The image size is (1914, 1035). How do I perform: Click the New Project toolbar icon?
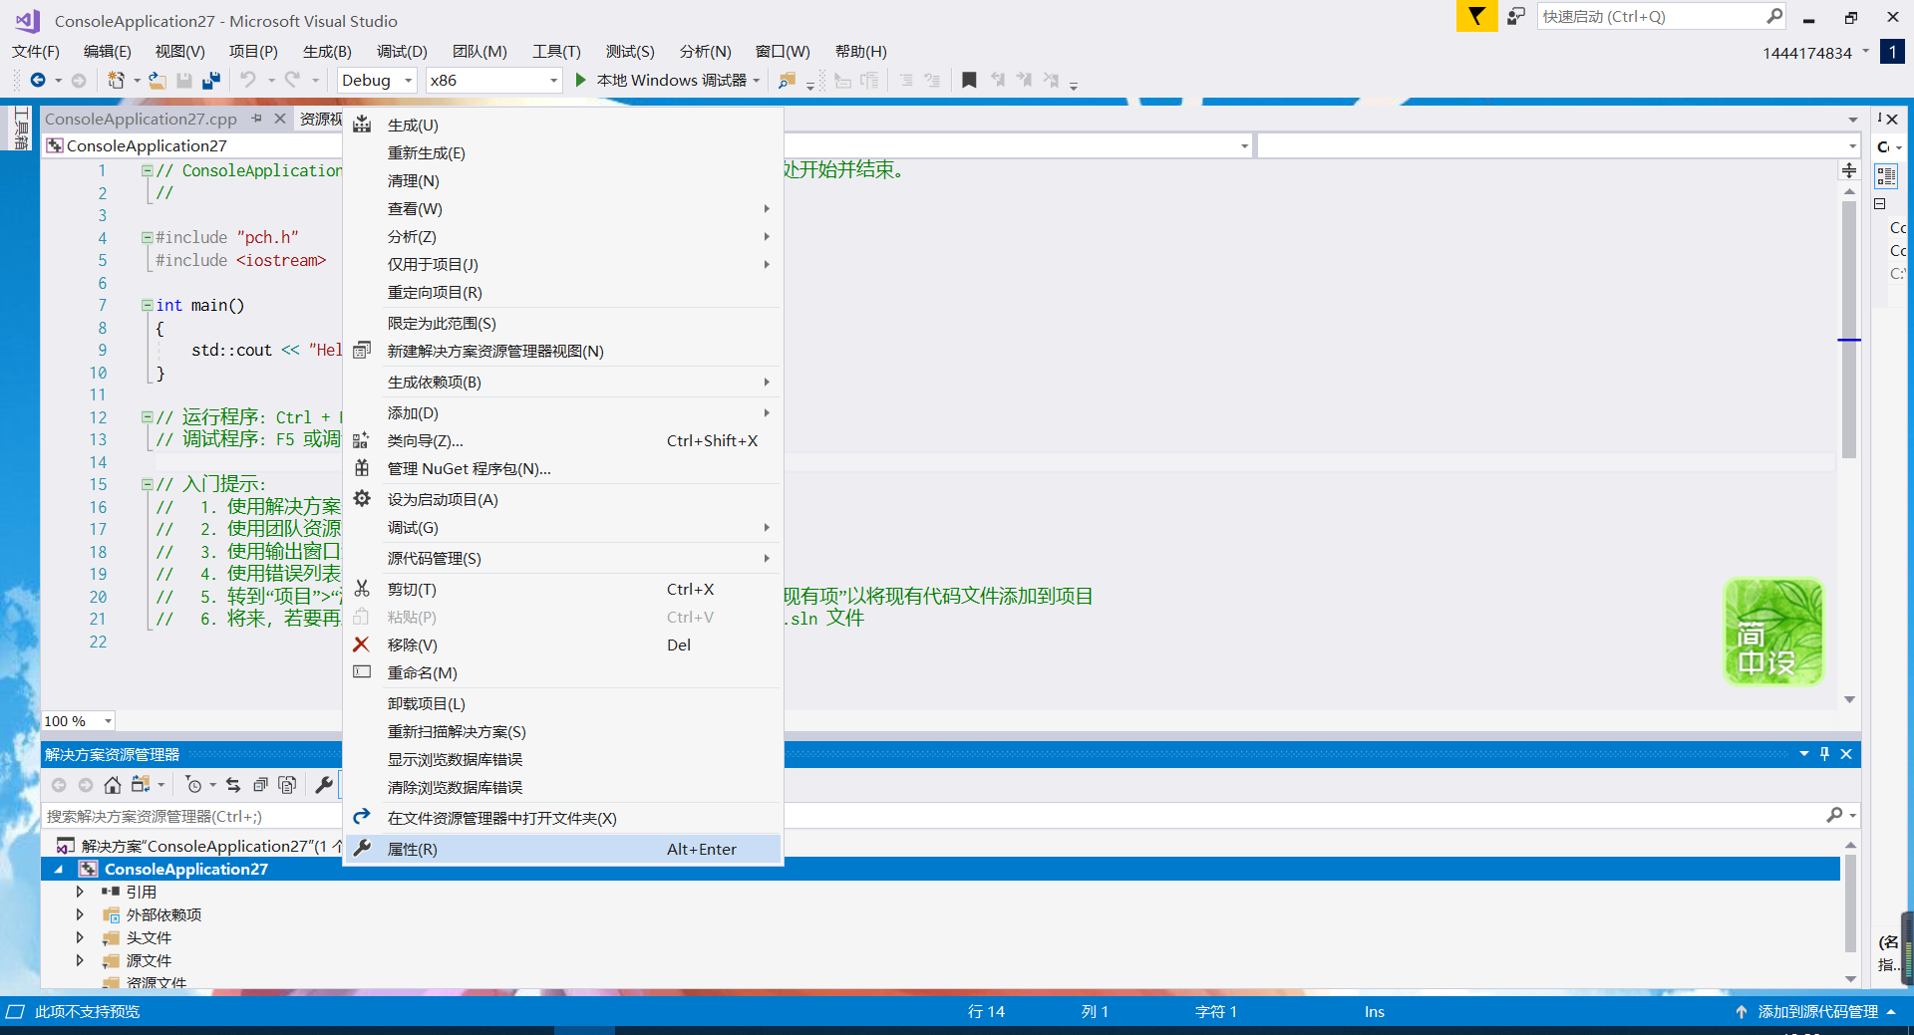pyautogui.click(x=117, y=81)
